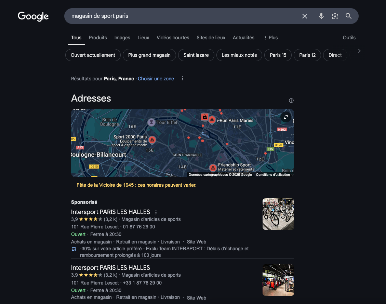
Task: Open the second Intersport PARIS LES HALLES listing
Action: [110, 268]
